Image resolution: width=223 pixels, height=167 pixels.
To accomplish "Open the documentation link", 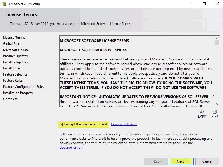I will 71,147.
